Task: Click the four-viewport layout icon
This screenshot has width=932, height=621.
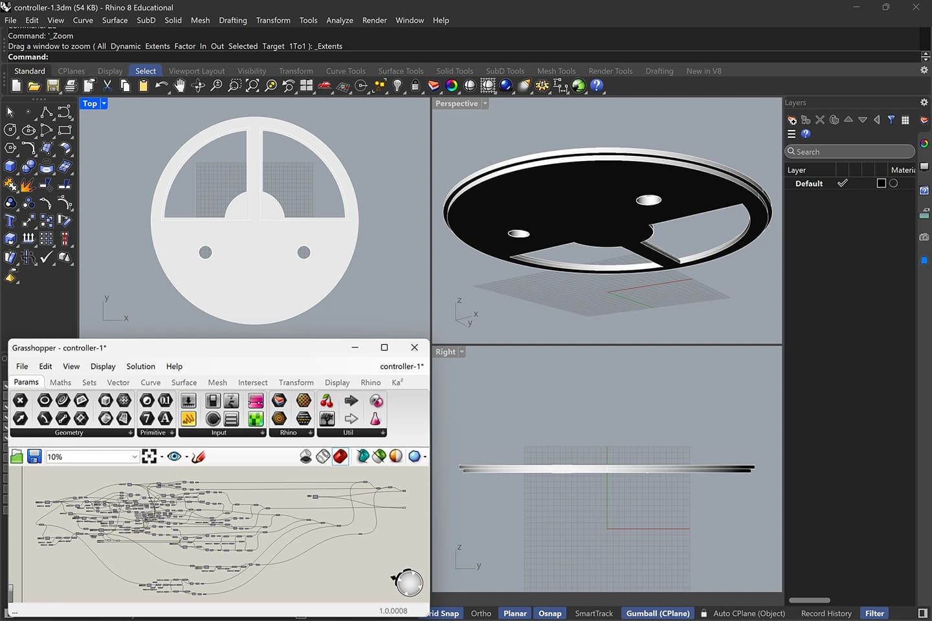Action: click(307, 85)
